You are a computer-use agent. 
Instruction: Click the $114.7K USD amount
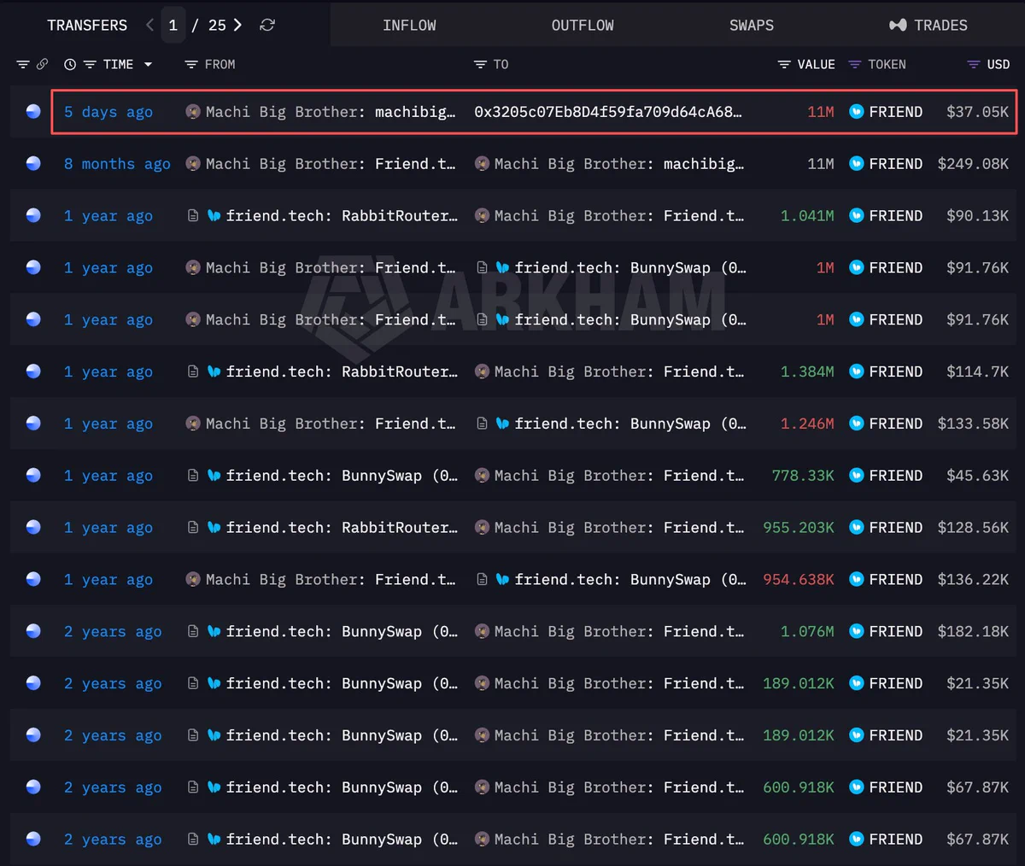[x=977, y=372]
